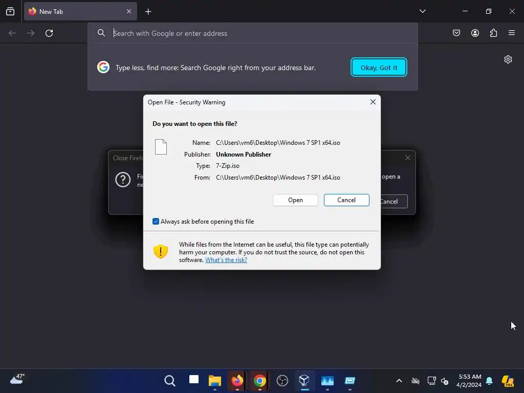Open Save to Pocket
524x393 pixels.
tap(456, 33)
